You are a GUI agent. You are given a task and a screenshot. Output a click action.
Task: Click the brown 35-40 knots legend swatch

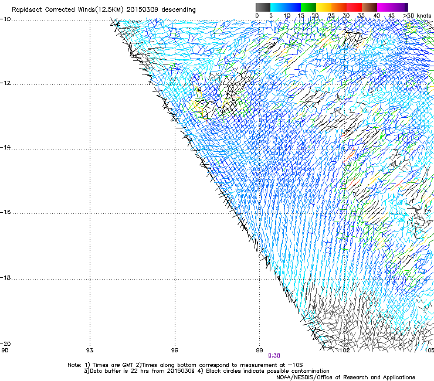pyautogui.click(x=369, y=7)
